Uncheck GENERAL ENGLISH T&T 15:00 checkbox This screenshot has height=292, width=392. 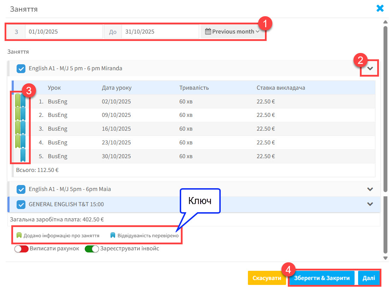click(x=21, y=204)
